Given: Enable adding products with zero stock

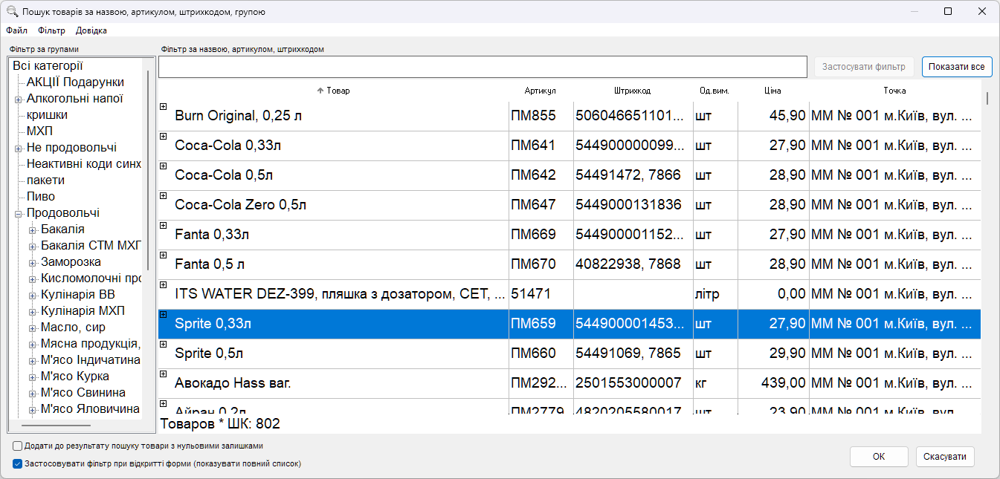Looking at the screenshot, I should tap(17, 446).
